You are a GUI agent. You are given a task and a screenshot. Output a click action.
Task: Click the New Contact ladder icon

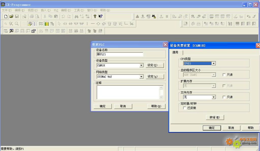pos(65,24)
